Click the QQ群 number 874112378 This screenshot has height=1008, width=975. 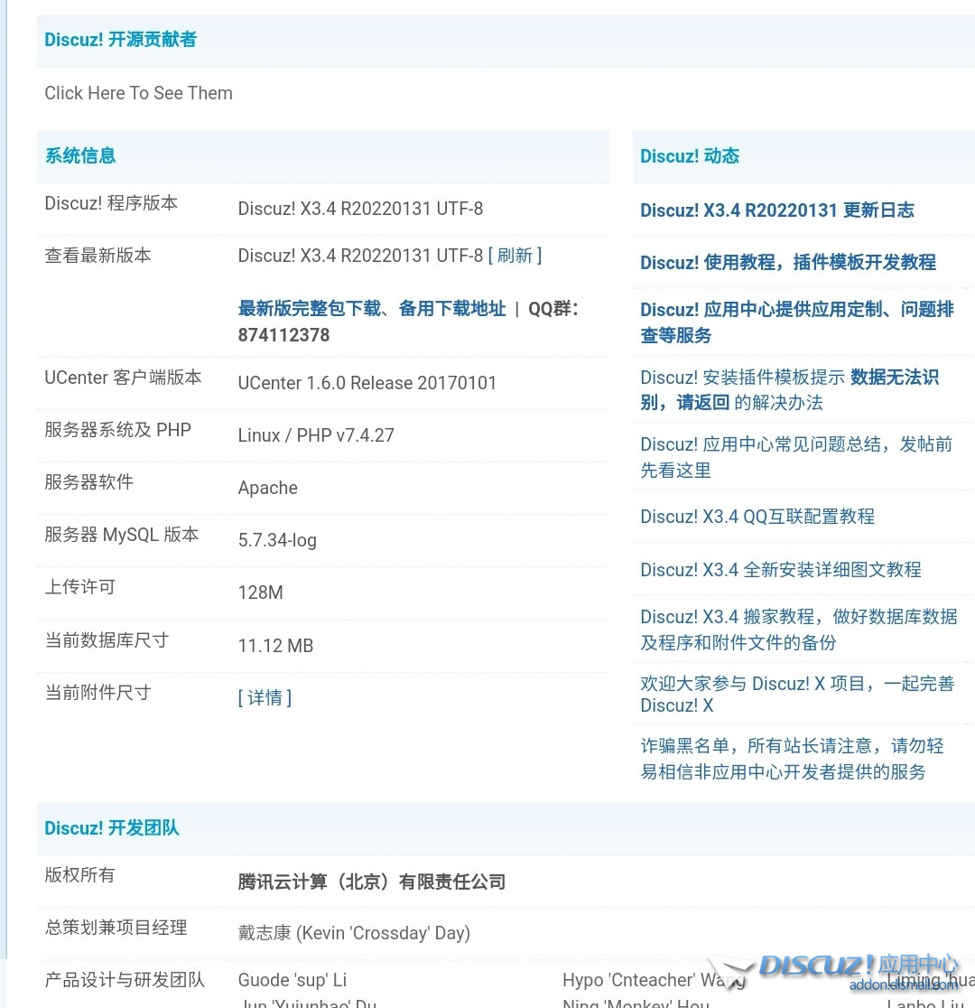pos(283,335)
